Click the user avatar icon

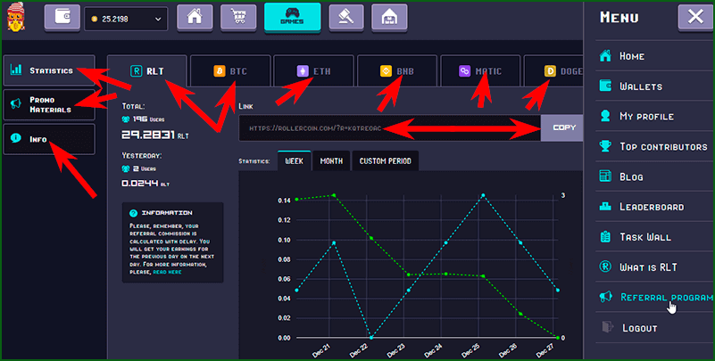(x=16, y=17)
